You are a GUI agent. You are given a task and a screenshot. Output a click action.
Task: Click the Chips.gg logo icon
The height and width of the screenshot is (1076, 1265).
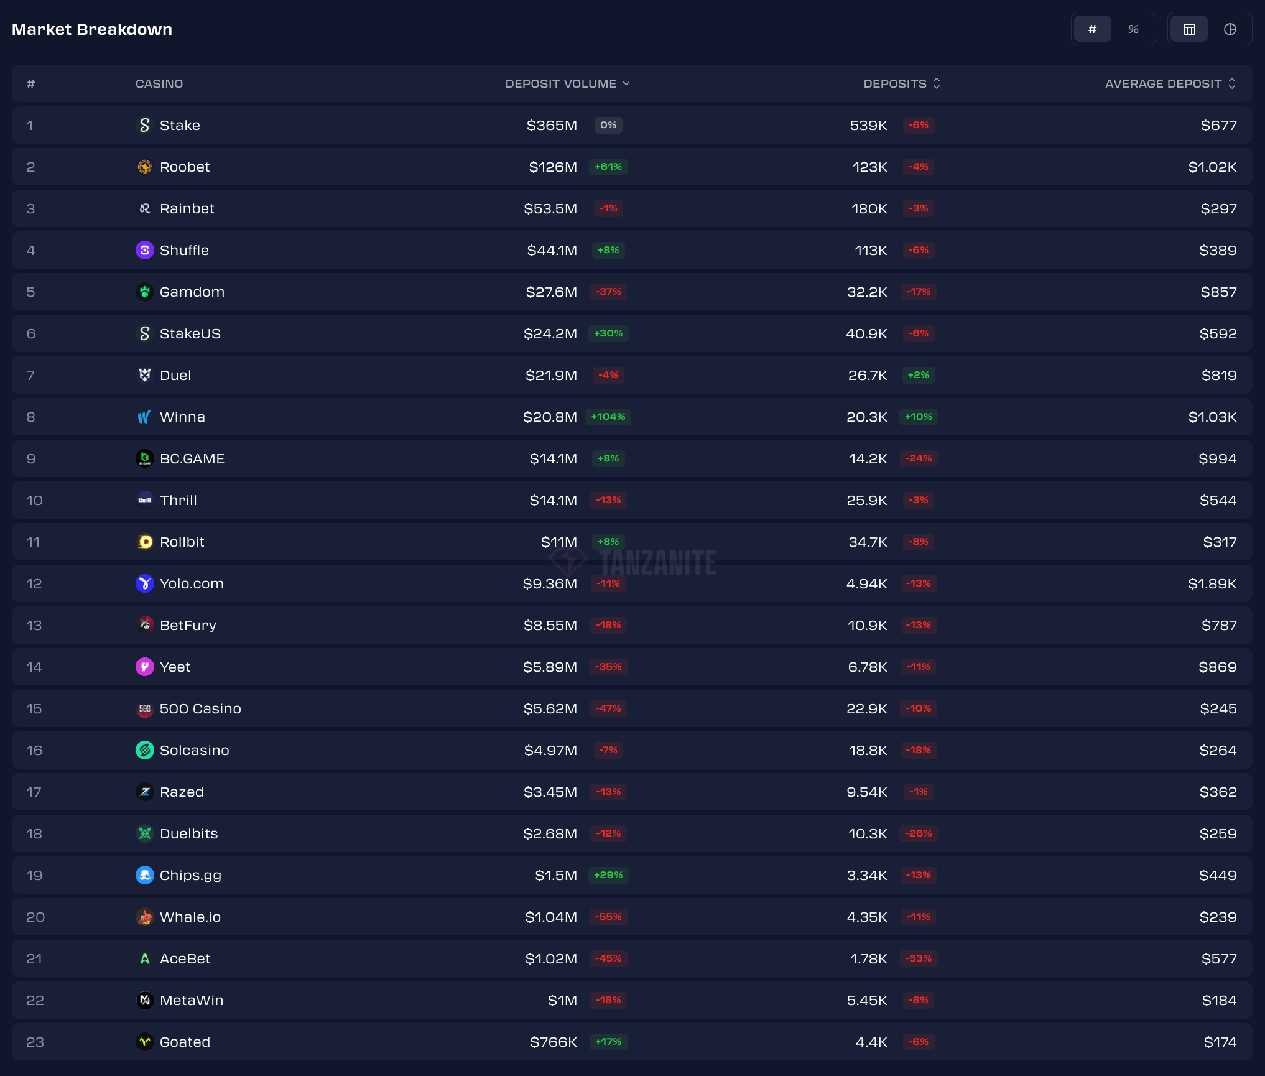point(144,875)
